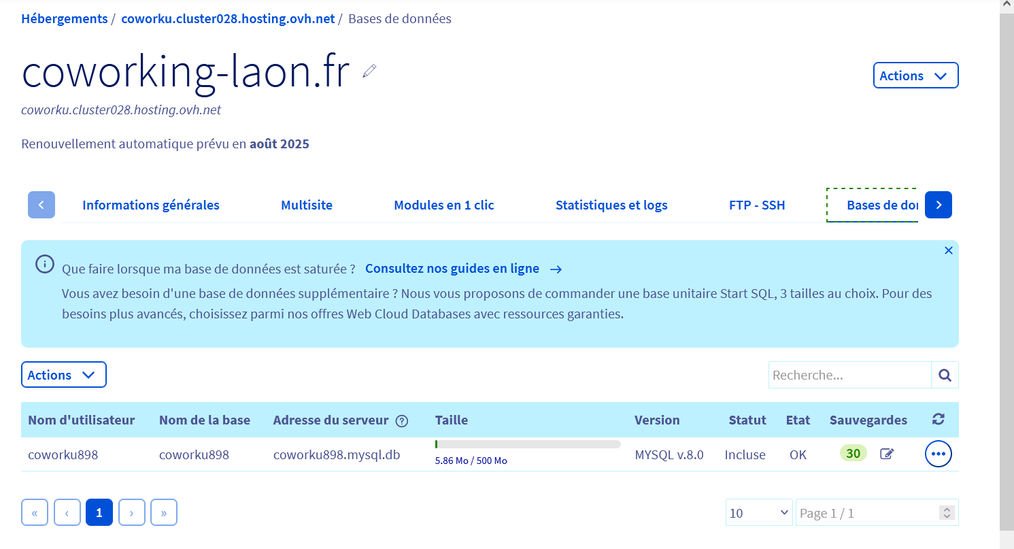
Task: Click the Nom d'utilisateur column header
Action: tap(82, 420)
